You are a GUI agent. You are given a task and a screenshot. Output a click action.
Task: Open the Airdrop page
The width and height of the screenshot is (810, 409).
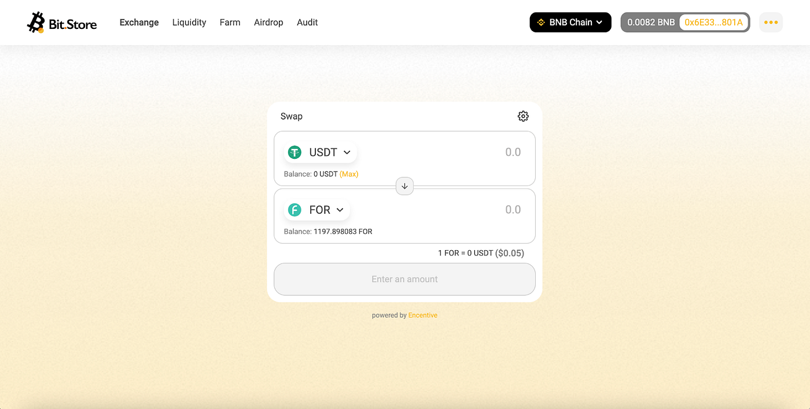click(268, 23)
